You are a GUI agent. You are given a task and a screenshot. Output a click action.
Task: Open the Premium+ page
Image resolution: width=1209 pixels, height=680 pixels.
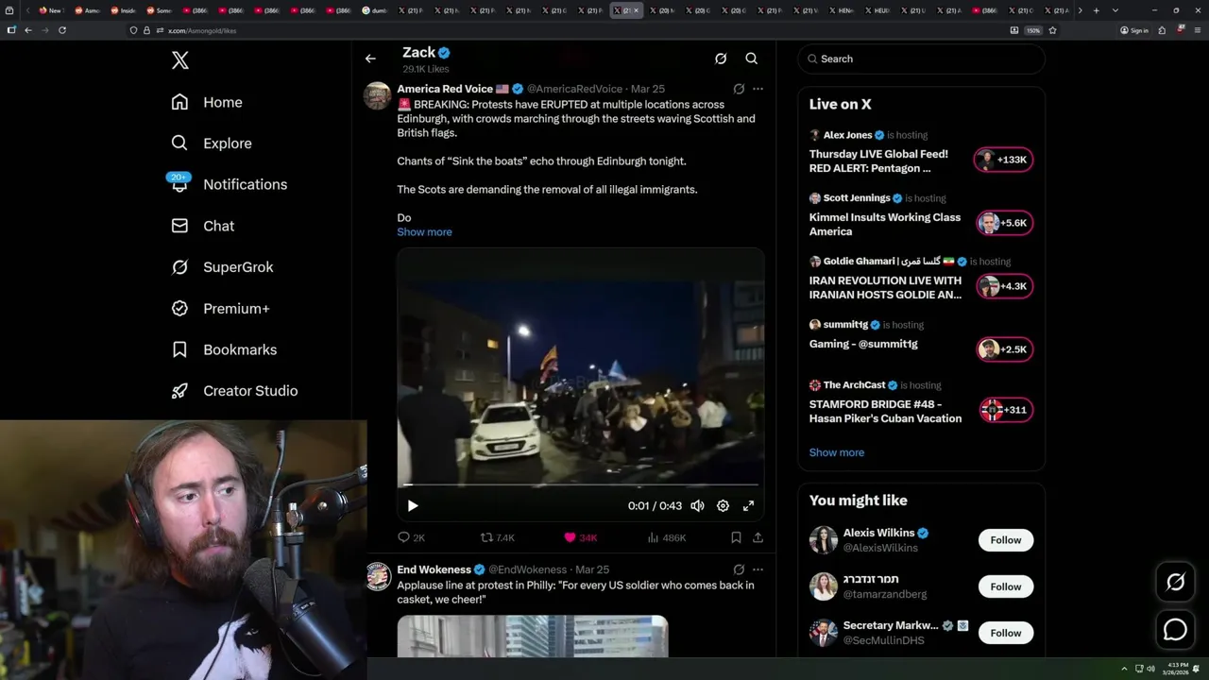click(x=220, y=309)
